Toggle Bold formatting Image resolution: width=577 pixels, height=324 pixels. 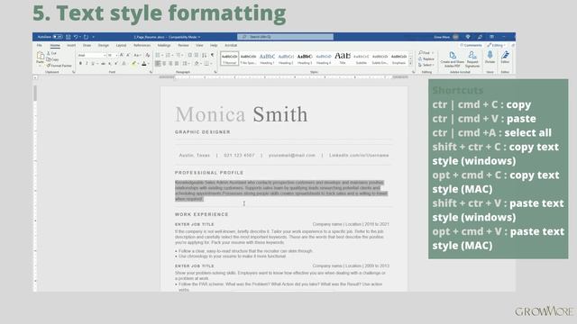(x=80, y=64)
